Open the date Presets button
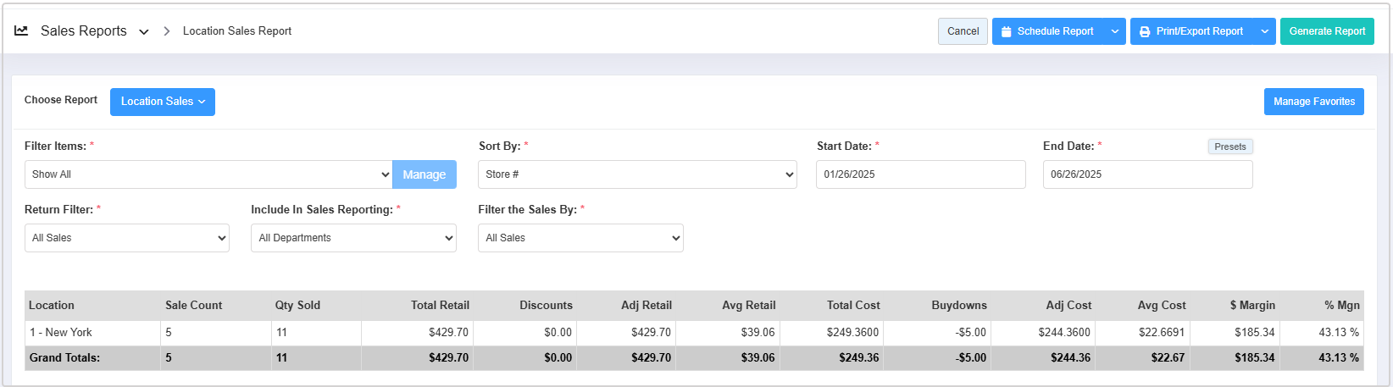1393x387 pixels. tap(1229, 147)
